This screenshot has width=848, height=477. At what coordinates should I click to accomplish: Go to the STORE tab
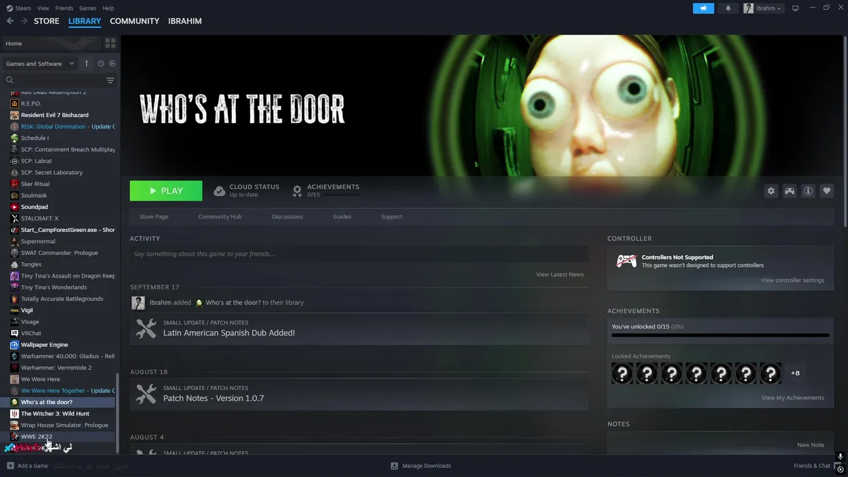pos(46,21)
